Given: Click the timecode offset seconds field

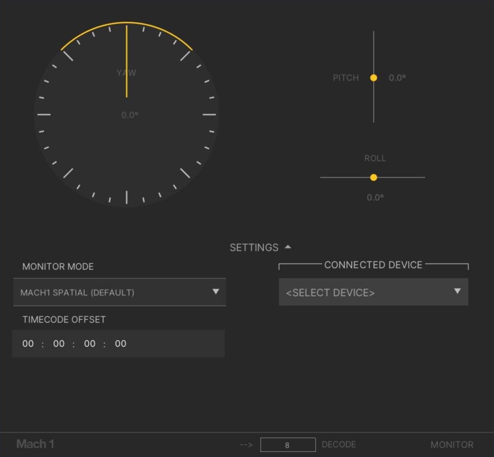Looking at the screenshot, I should tap(90, 344).
